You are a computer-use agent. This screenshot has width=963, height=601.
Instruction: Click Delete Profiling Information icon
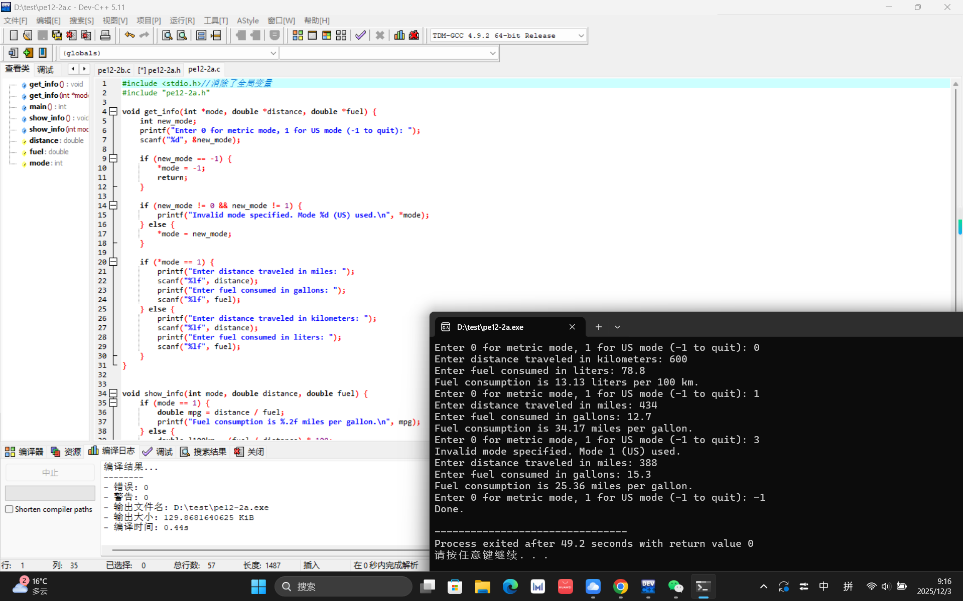click(414, 35)
